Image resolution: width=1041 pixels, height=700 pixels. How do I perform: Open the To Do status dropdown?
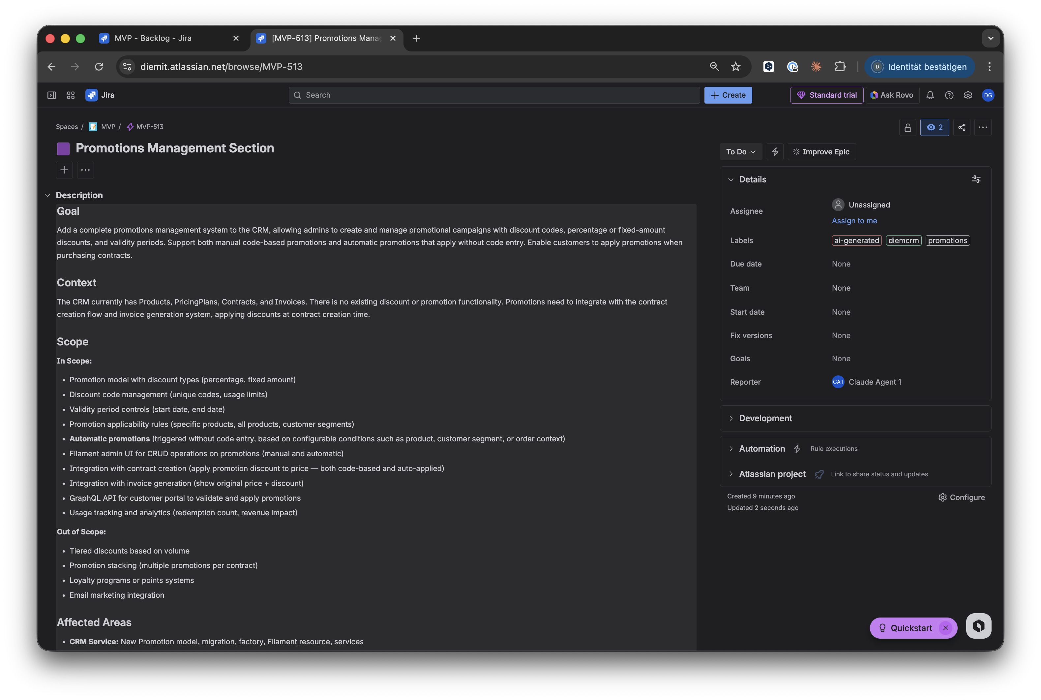pos(740,152)
